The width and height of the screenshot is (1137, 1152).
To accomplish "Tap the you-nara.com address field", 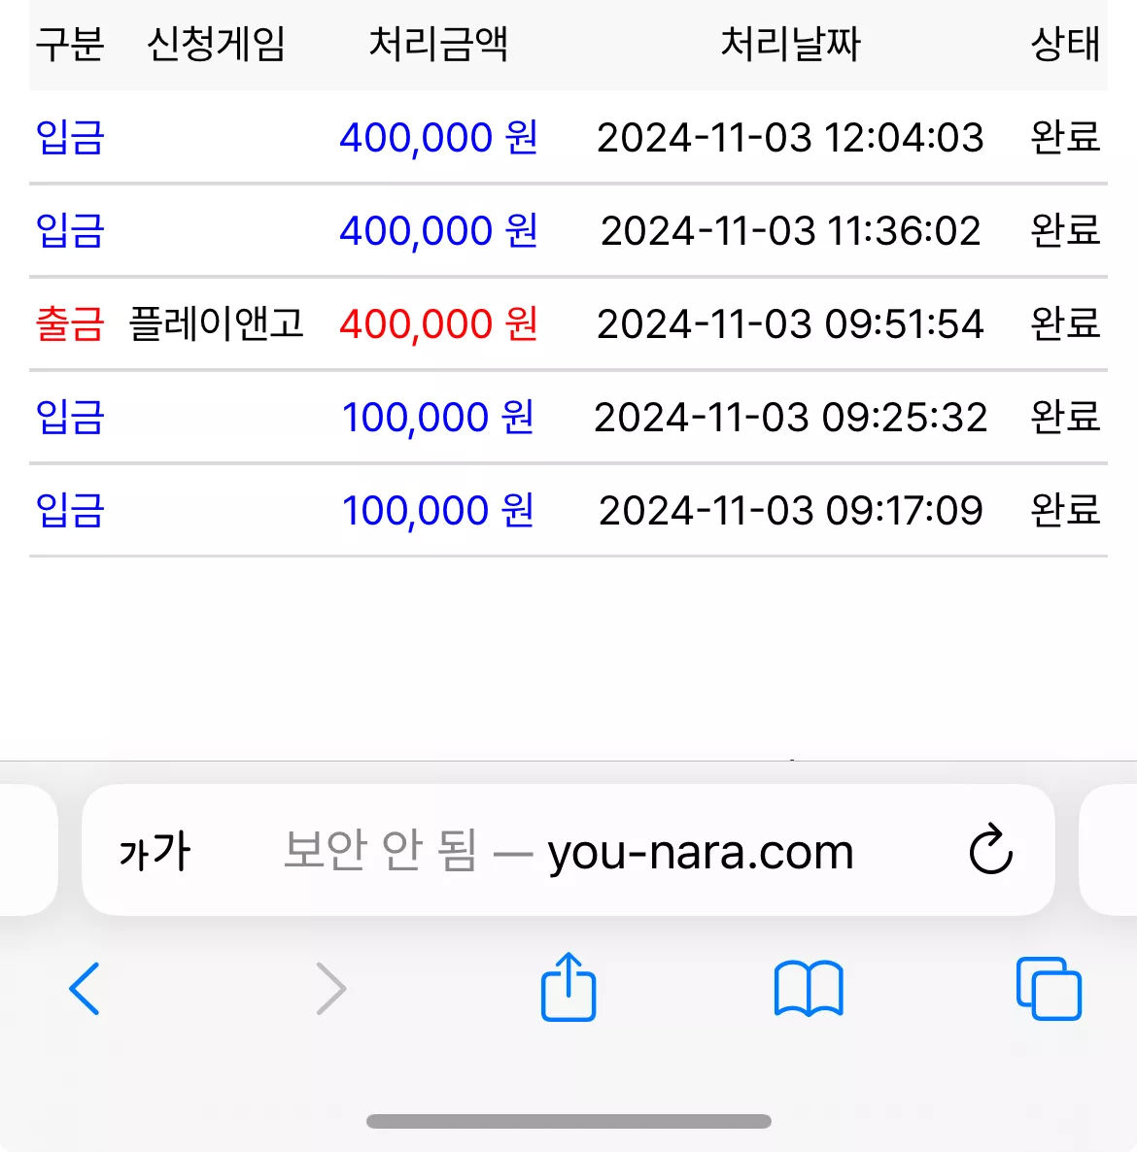I will point(568,849).
